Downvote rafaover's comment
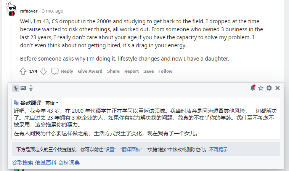Screen dimensions: 289x171 43,71
